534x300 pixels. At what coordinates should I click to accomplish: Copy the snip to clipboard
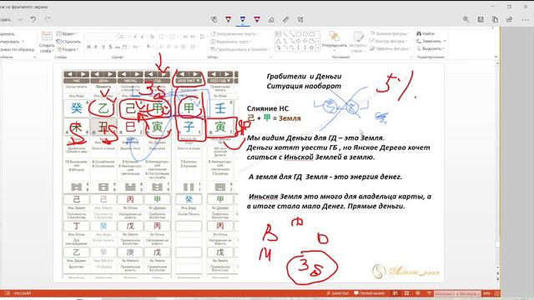click(495, 20)
